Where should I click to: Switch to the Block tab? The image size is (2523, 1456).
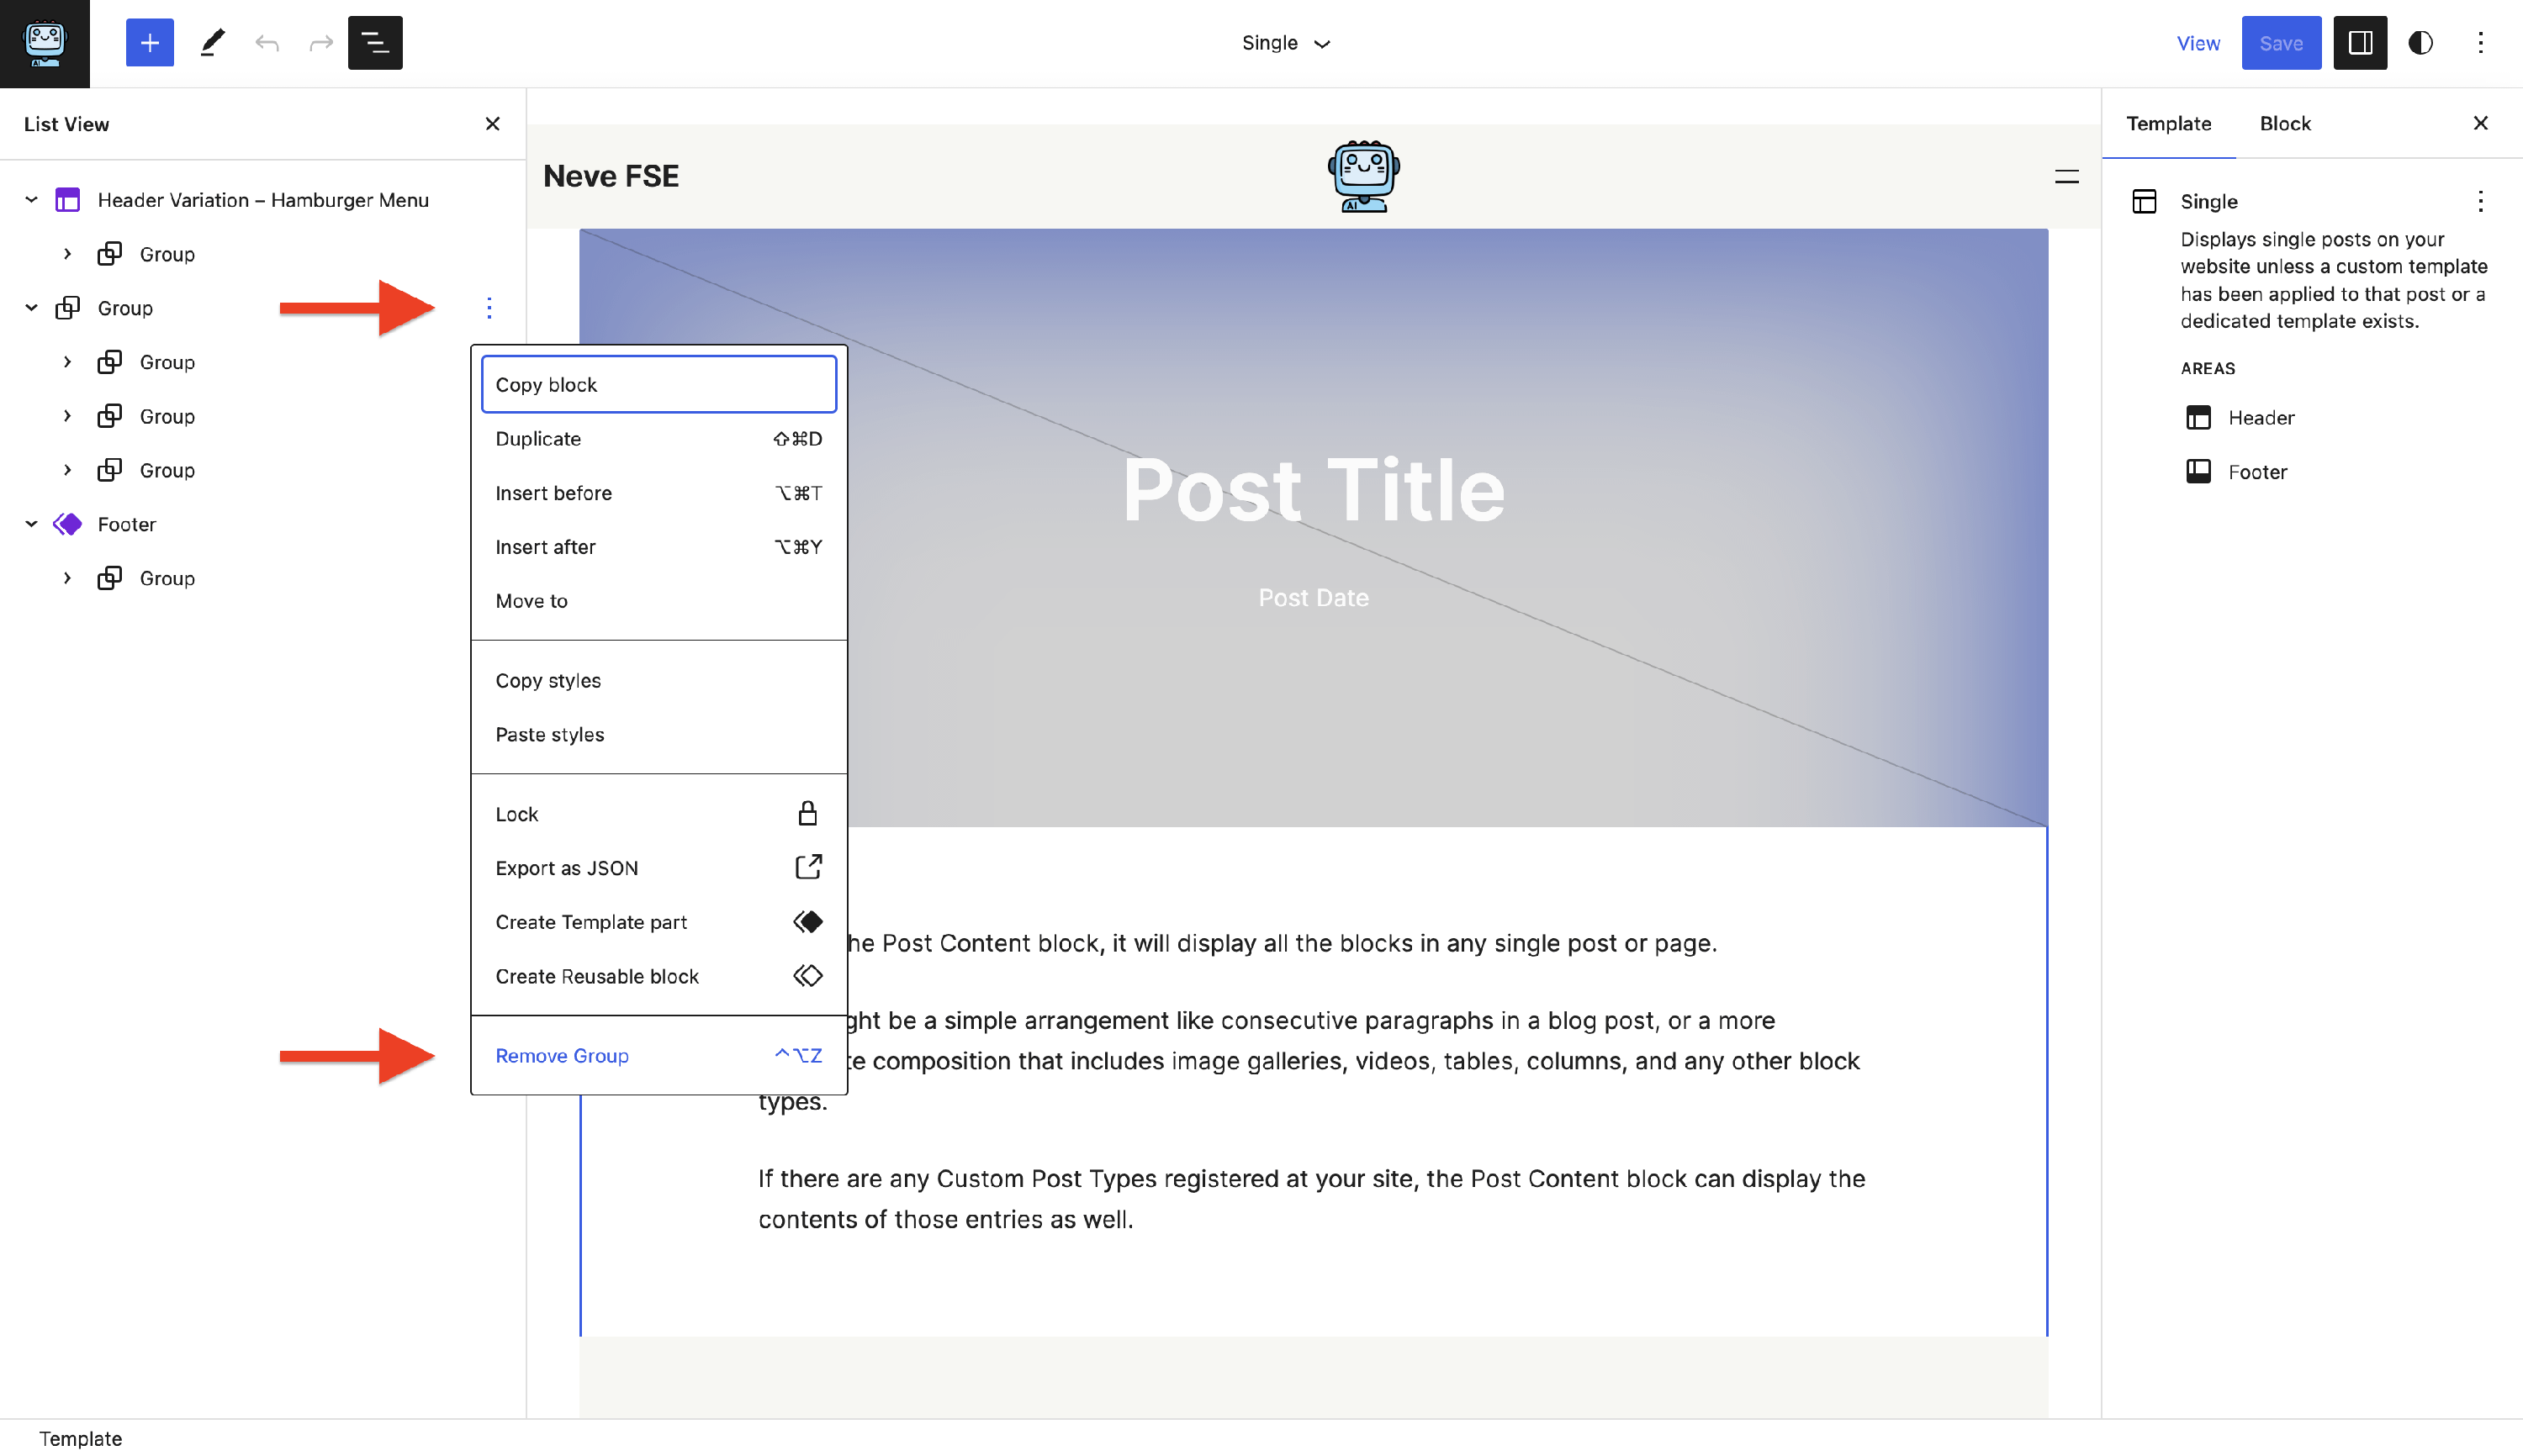pyautogui.click(x=2285, y=124)
